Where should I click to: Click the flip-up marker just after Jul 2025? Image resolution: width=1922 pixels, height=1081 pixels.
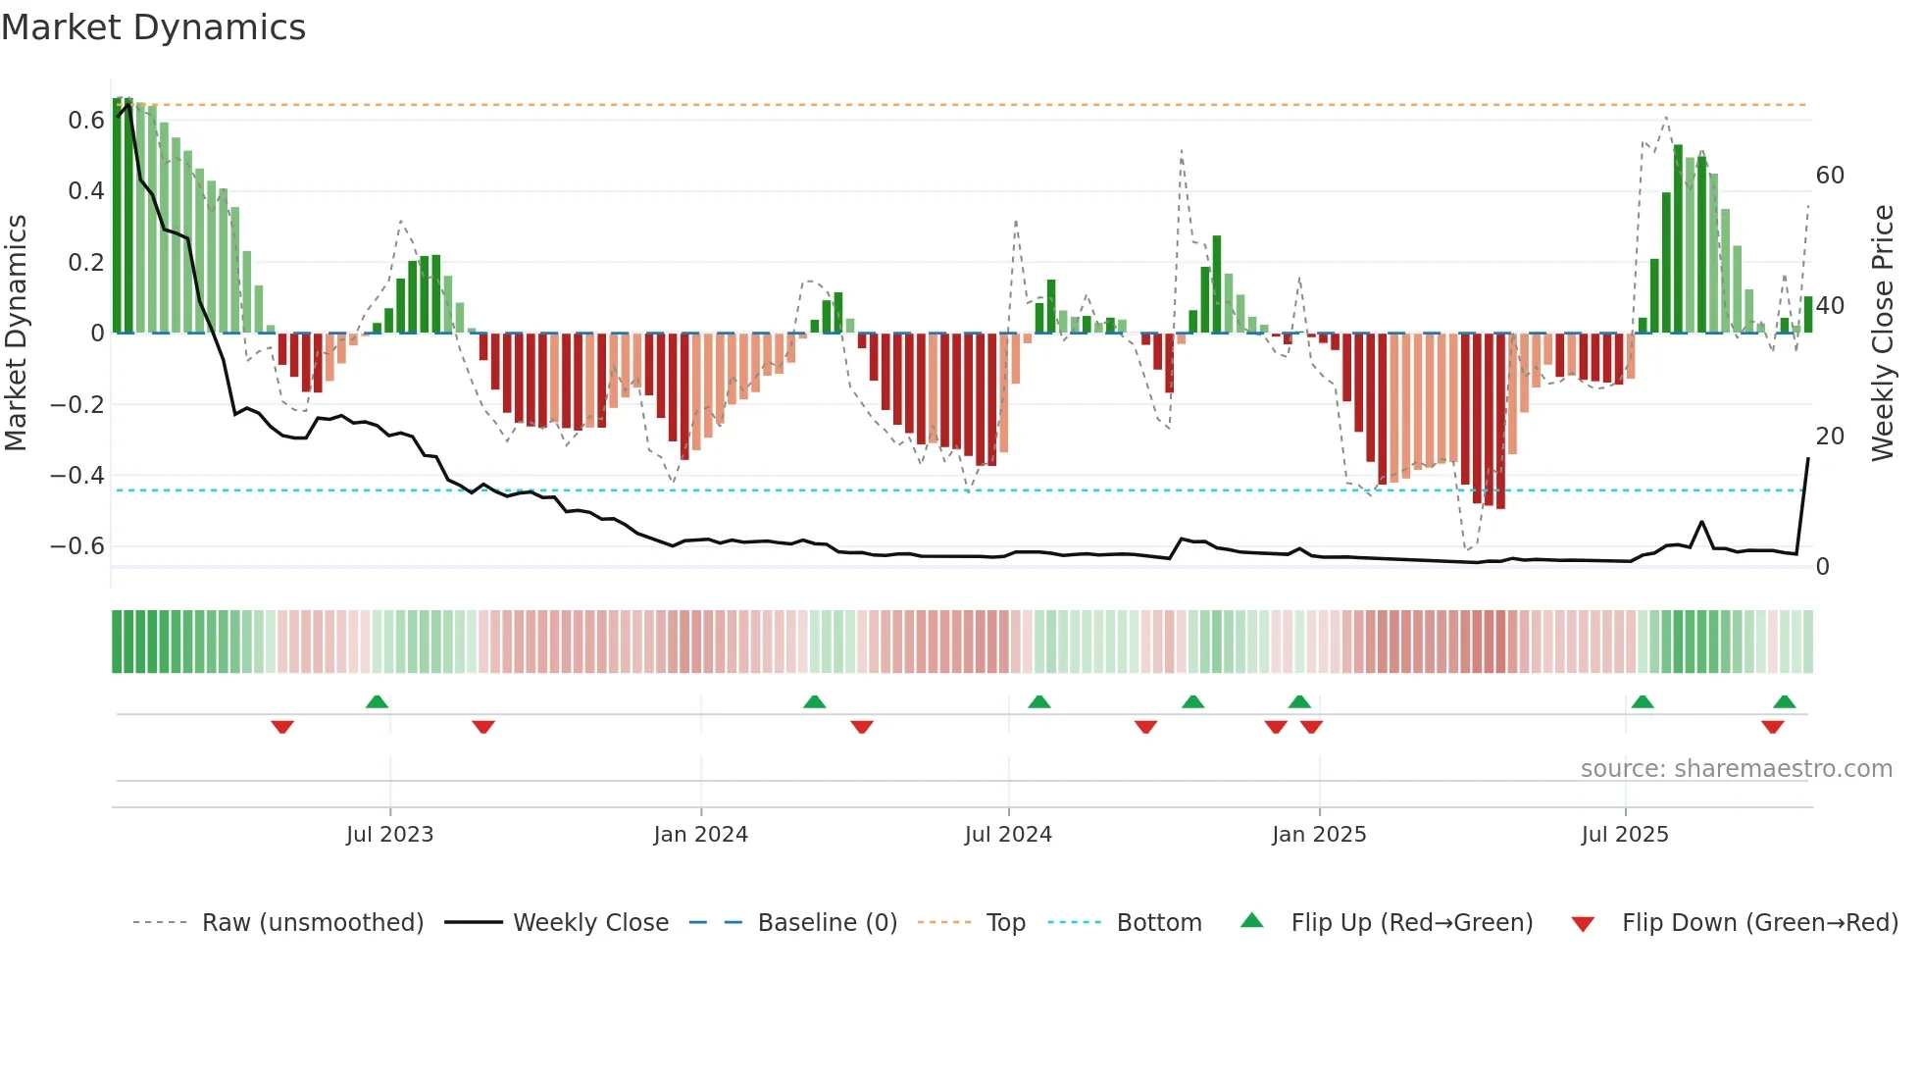(x=1643, y=701)
